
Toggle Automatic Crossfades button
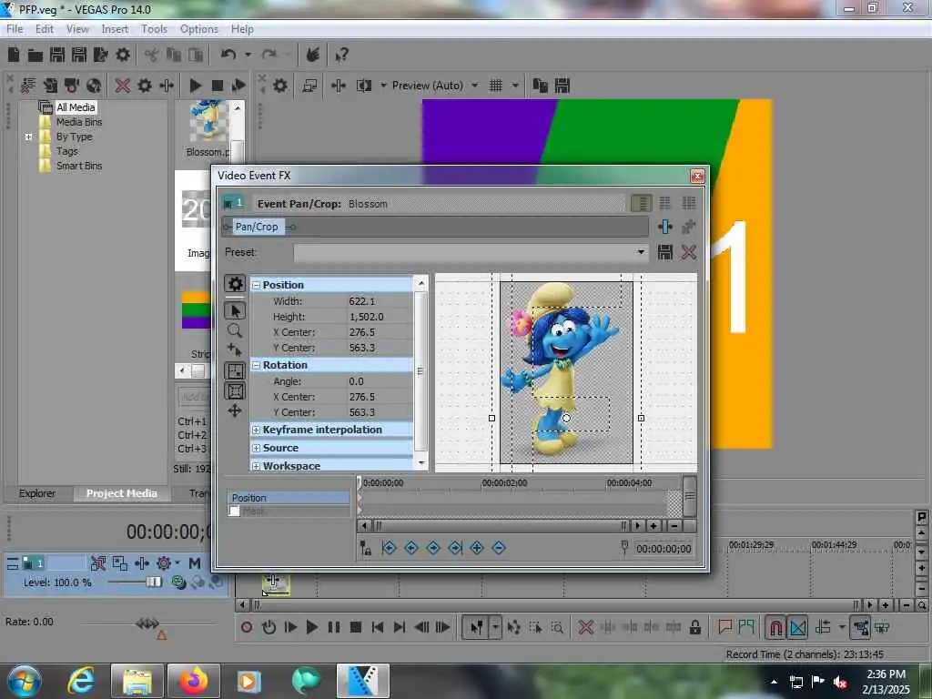(x=797, y=627)
